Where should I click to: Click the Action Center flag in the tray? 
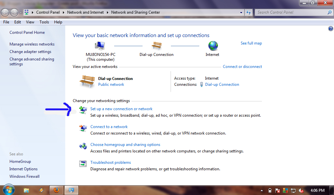tap(278, 190)
